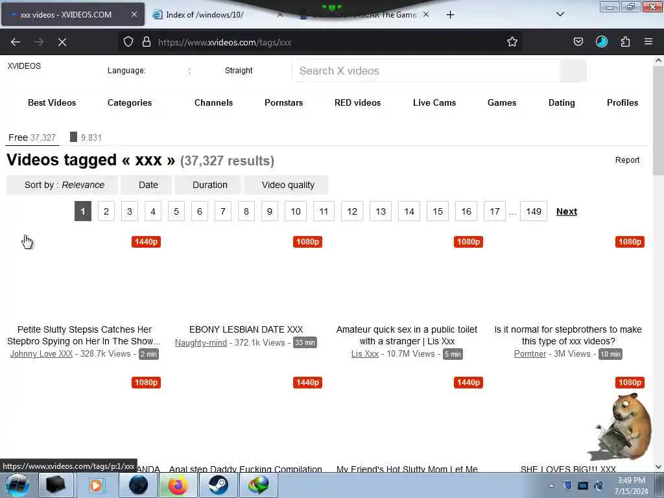The height and width of the screenshot is (498, 664).
Task: Click the page scrollbar up arrow
Action: [659, 60]
